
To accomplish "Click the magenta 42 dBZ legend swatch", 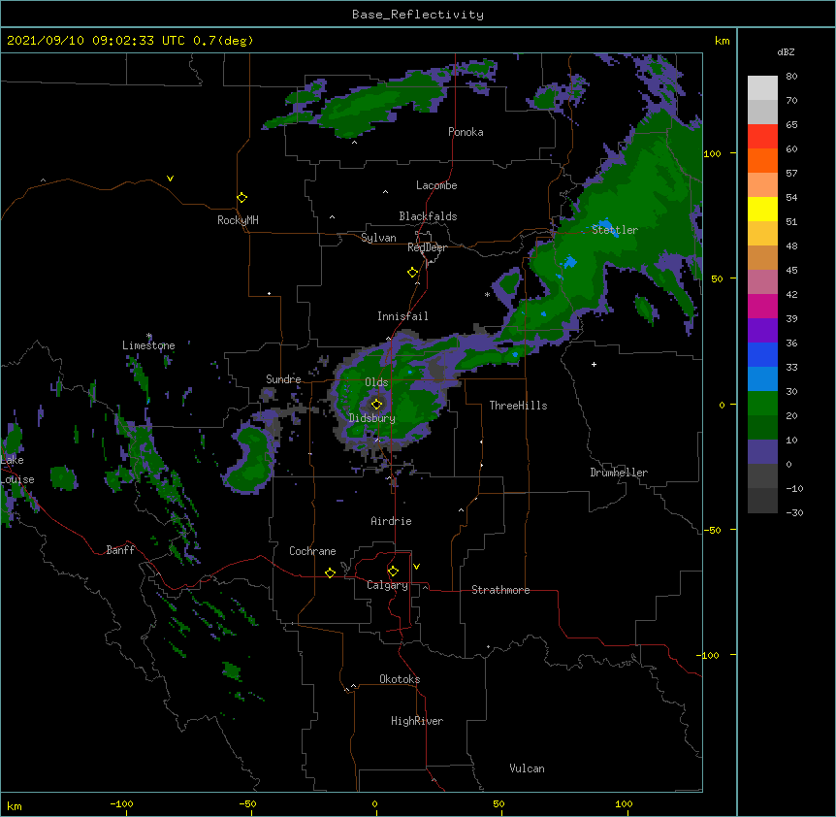I will tap(762, 306).
